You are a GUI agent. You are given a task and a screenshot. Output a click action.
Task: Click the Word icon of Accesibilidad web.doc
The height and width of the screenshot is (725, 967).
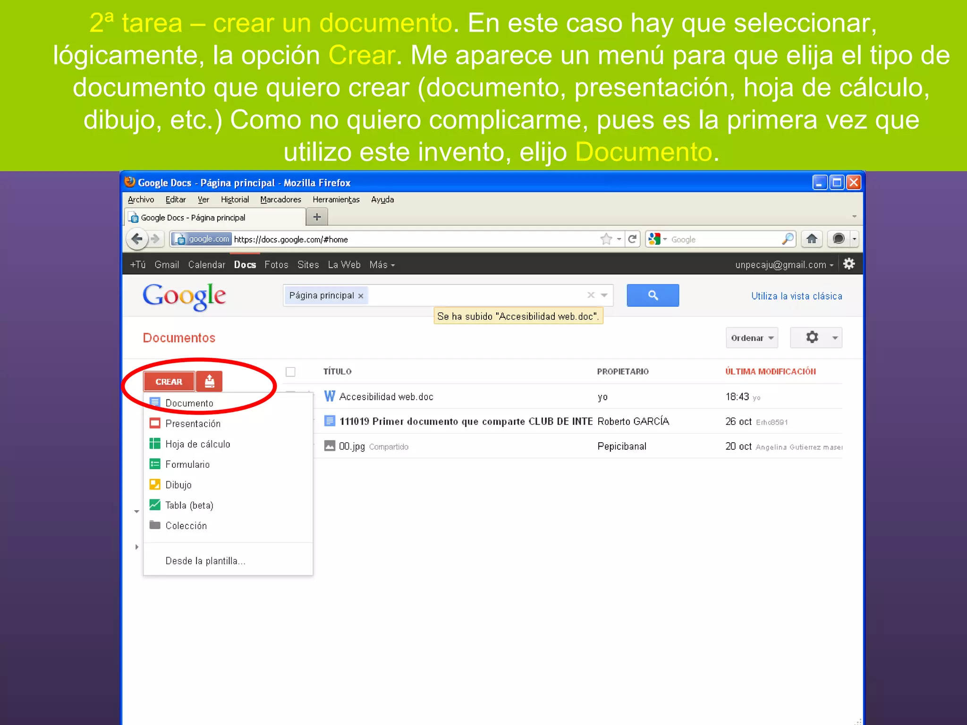[x=330, y=396]
